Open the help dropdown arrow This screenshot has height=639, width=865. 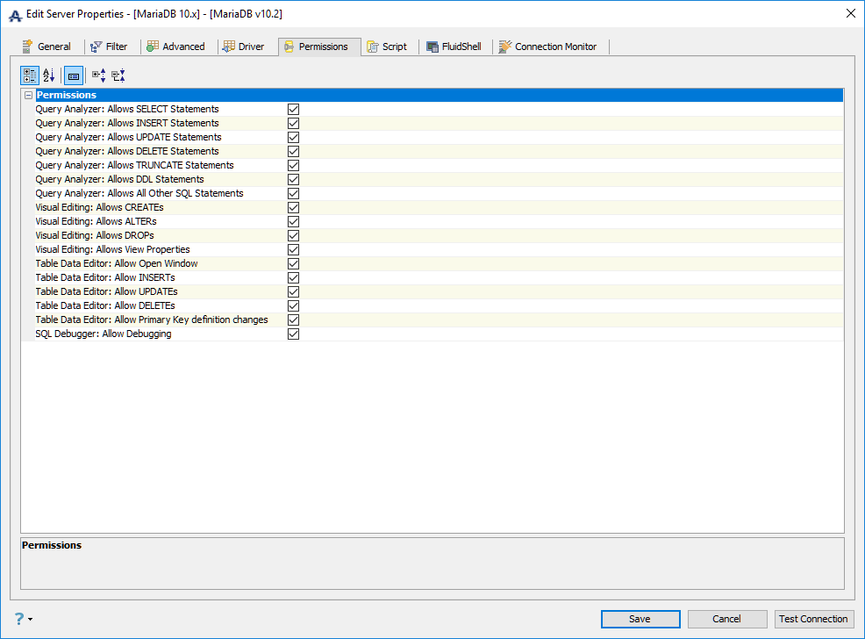[x=31, y=619]
